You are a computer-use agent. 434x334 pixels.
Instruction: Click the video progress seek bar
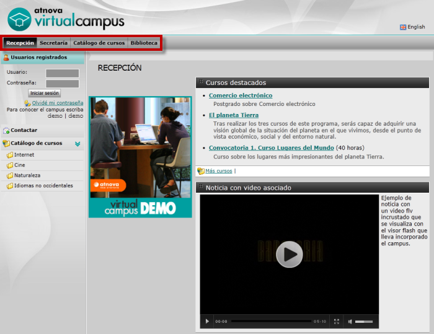coord(272,321)
